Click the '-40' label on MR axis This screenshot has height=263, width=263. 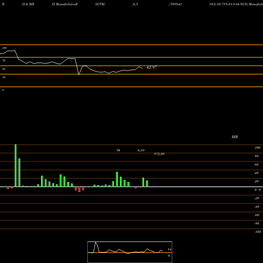pos(257,207)
